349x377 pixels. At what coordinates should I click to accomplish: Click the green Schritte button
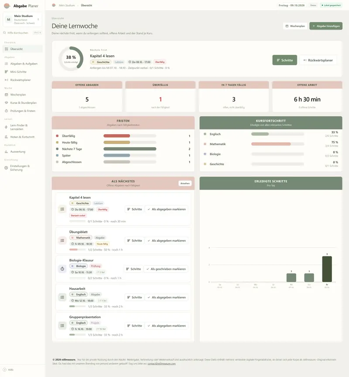(285, 60)
